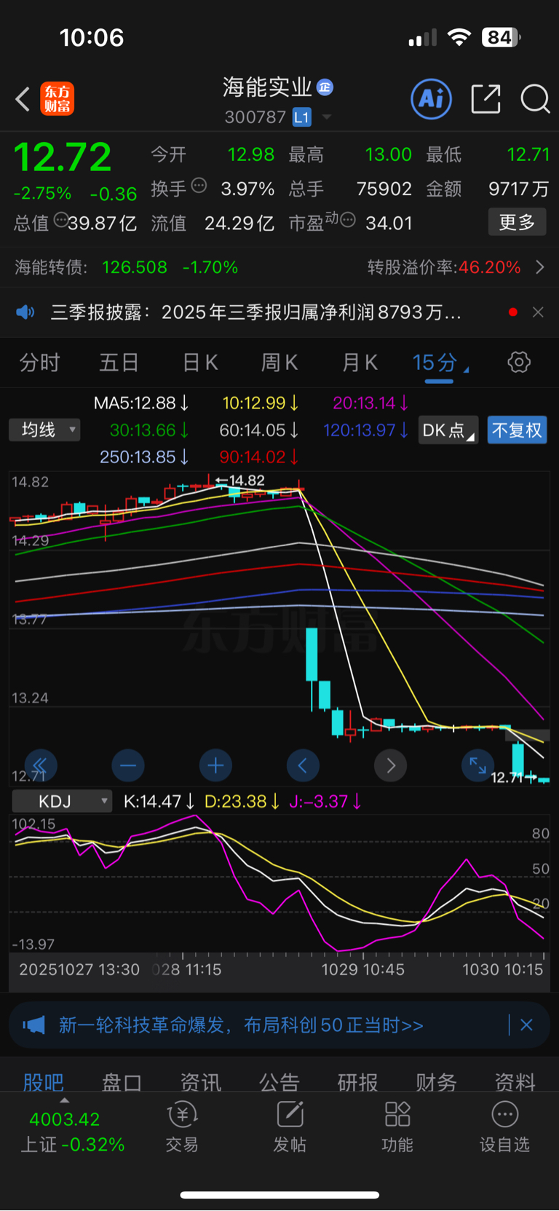The width and height of the screenshot is (559, 1211).
Task: Open the KDJ indicator dropdown
Action: click(62, 801)
